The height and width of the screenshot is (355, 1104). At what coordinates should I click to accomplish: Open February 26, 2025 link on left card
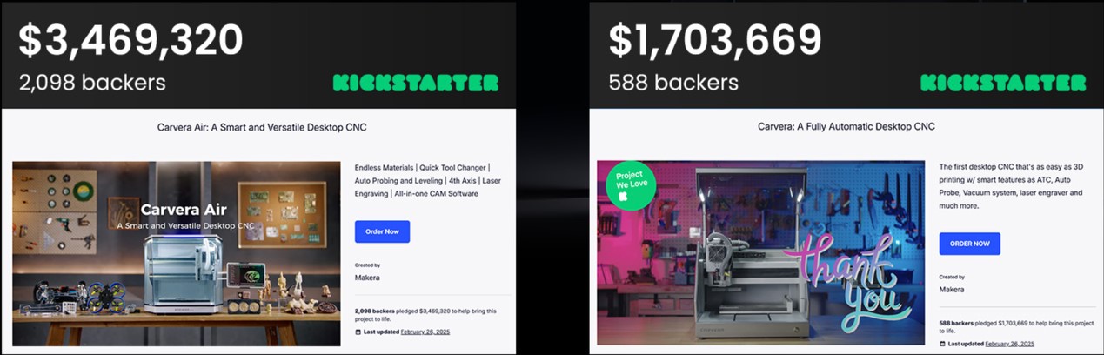point(425,332)
